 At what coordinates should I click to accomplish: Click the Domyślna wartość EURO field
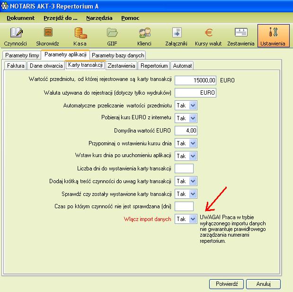click(186, 131)
